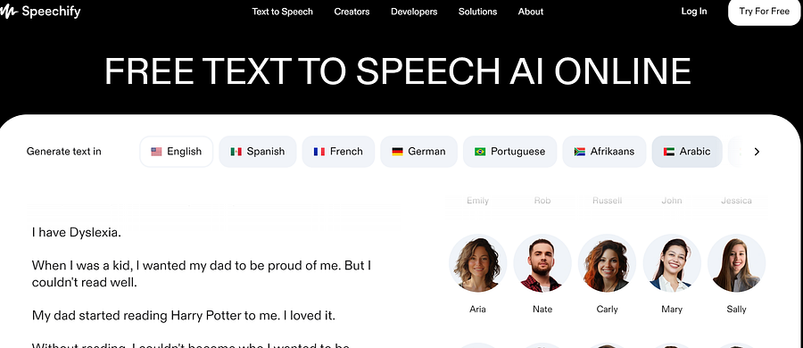Click the Mexican flag icon

pos(236,152)
